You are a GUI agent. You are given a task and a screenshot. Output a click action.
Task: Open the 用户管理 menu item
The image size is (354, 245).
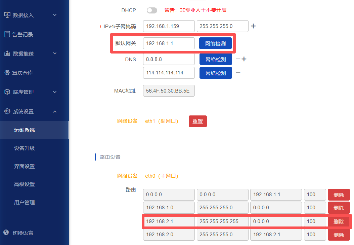click(25, 202)
